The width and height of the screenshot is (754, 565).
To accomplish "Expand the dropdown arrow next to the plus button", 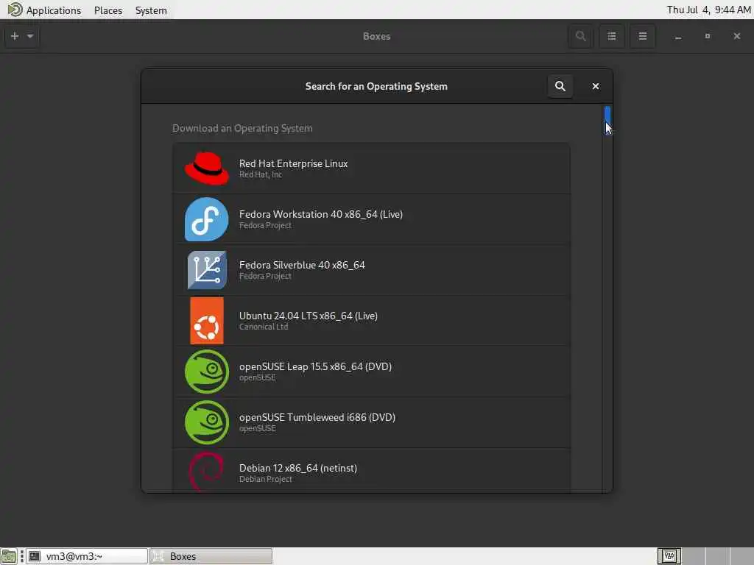I will [30, 36].
